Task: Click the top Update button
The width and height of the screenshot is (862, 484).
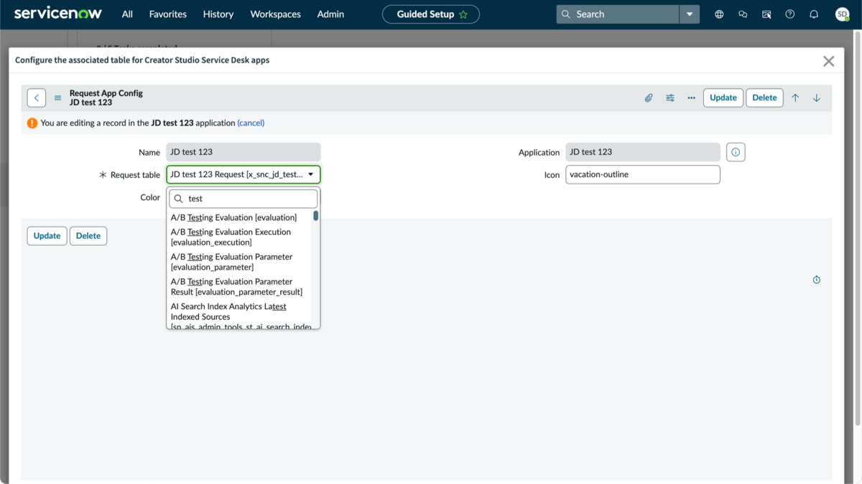Action: pyautogui.click(x=723, y=98)
